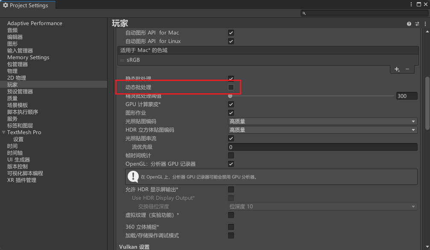This screenshot has width=430, height=250.
Task: Expand the Vulkan 设置 section header
Action: (134, 247)
